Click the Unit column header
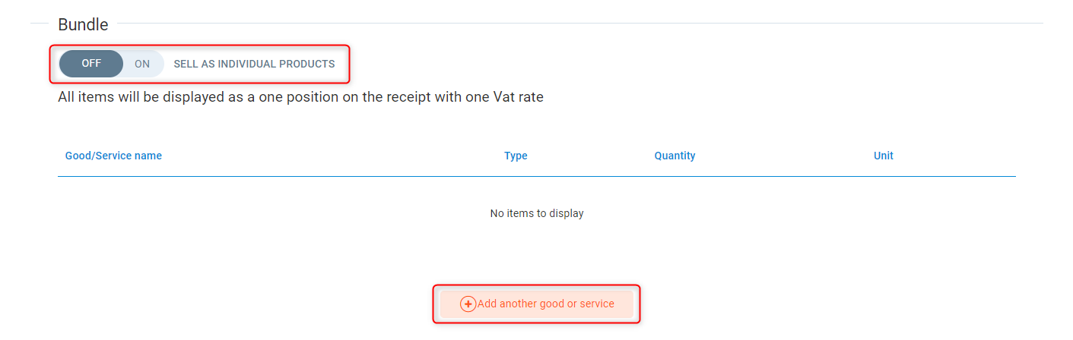 [x=883, y=156]
